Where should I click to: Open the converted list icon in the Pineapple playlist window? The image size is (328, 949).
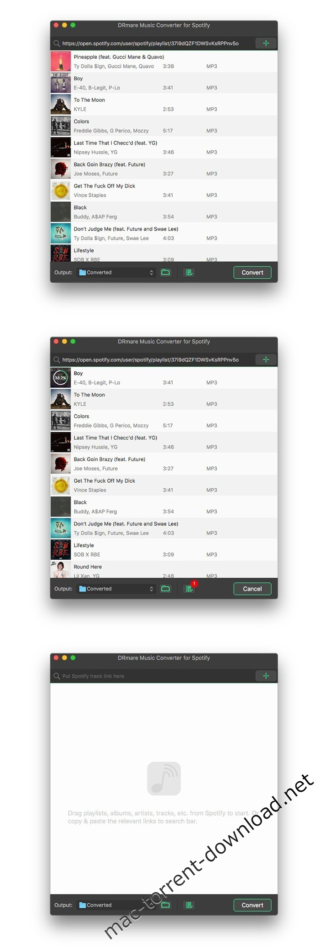pyautogui.click(x=189, y=272)
